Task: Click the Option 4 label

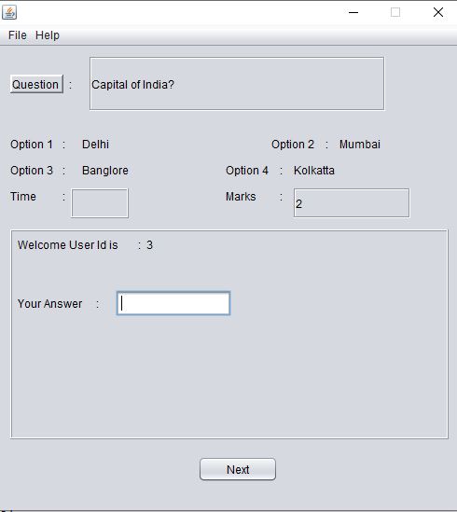Action: pyautogui.click(x=247, y=171)
